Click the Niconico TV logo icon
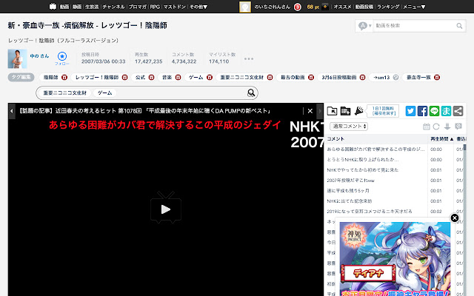The image size is (474, 296). [x=53, y=7]
